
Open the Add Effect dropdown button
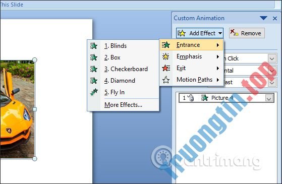pos(200,33)
